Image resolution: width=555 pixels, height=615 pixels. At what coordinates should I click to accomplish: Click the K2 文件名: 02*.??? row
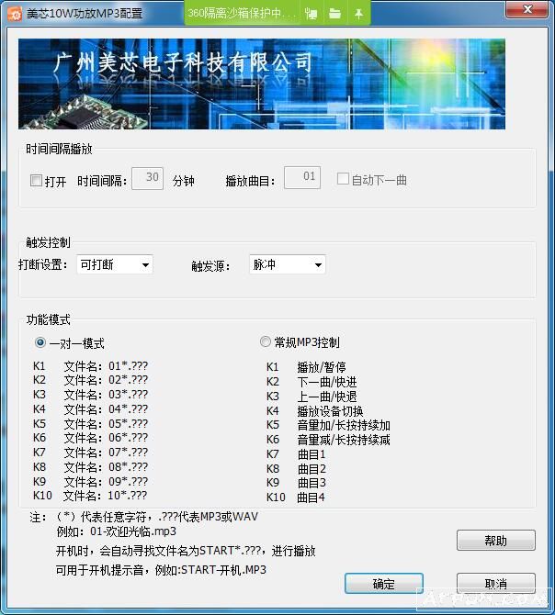pos(90,380)
